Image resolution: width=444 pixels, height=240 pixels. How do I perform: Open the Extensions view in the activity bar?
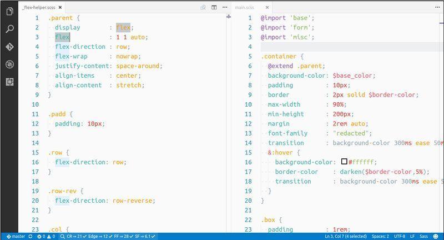click(9, 82)
